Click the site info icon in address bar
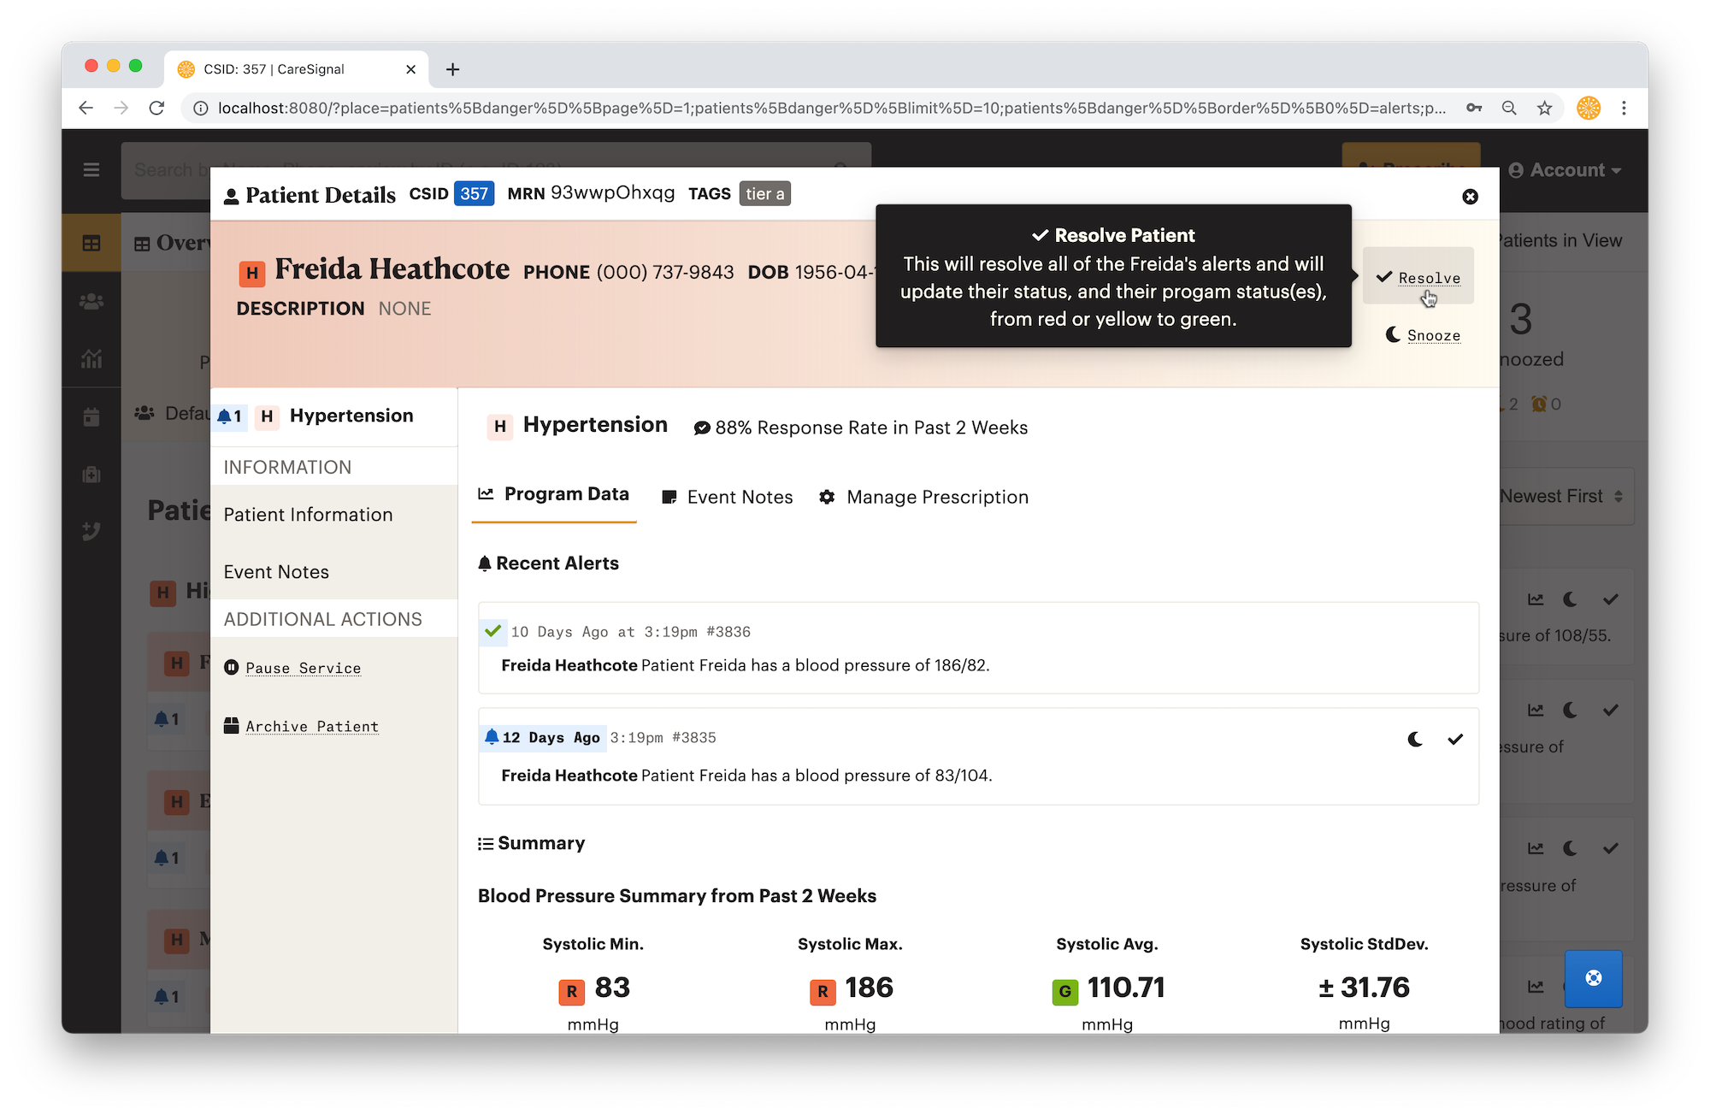1710x1115 pixels. pyautogui.click(x=200, y=108)
